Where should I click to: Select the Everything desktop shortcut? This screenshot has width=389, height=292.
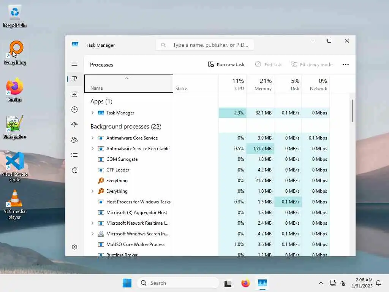[15, 53]
